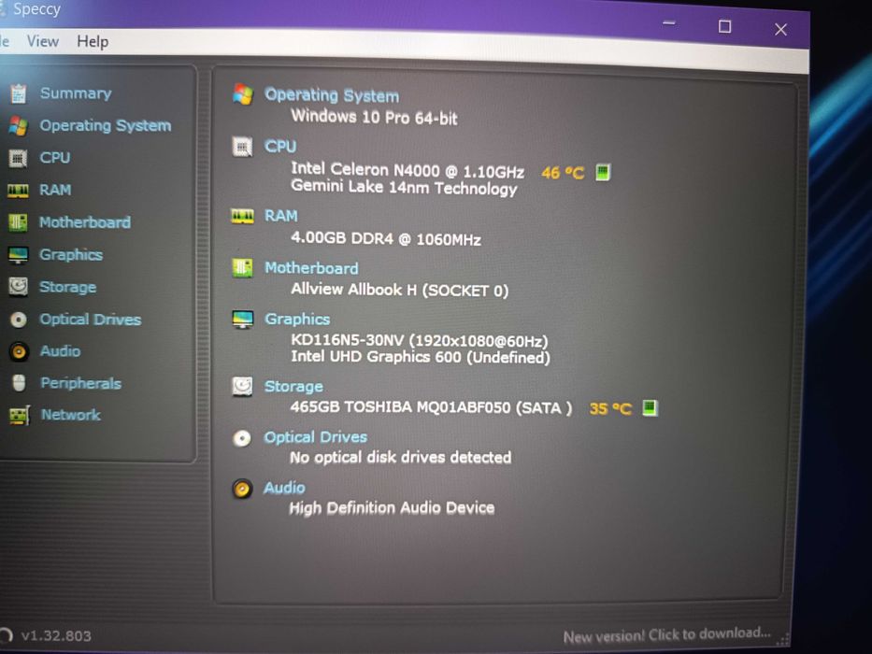Click the 'Windows 10 Pro 64-bit' text

[x=374, y=118]
